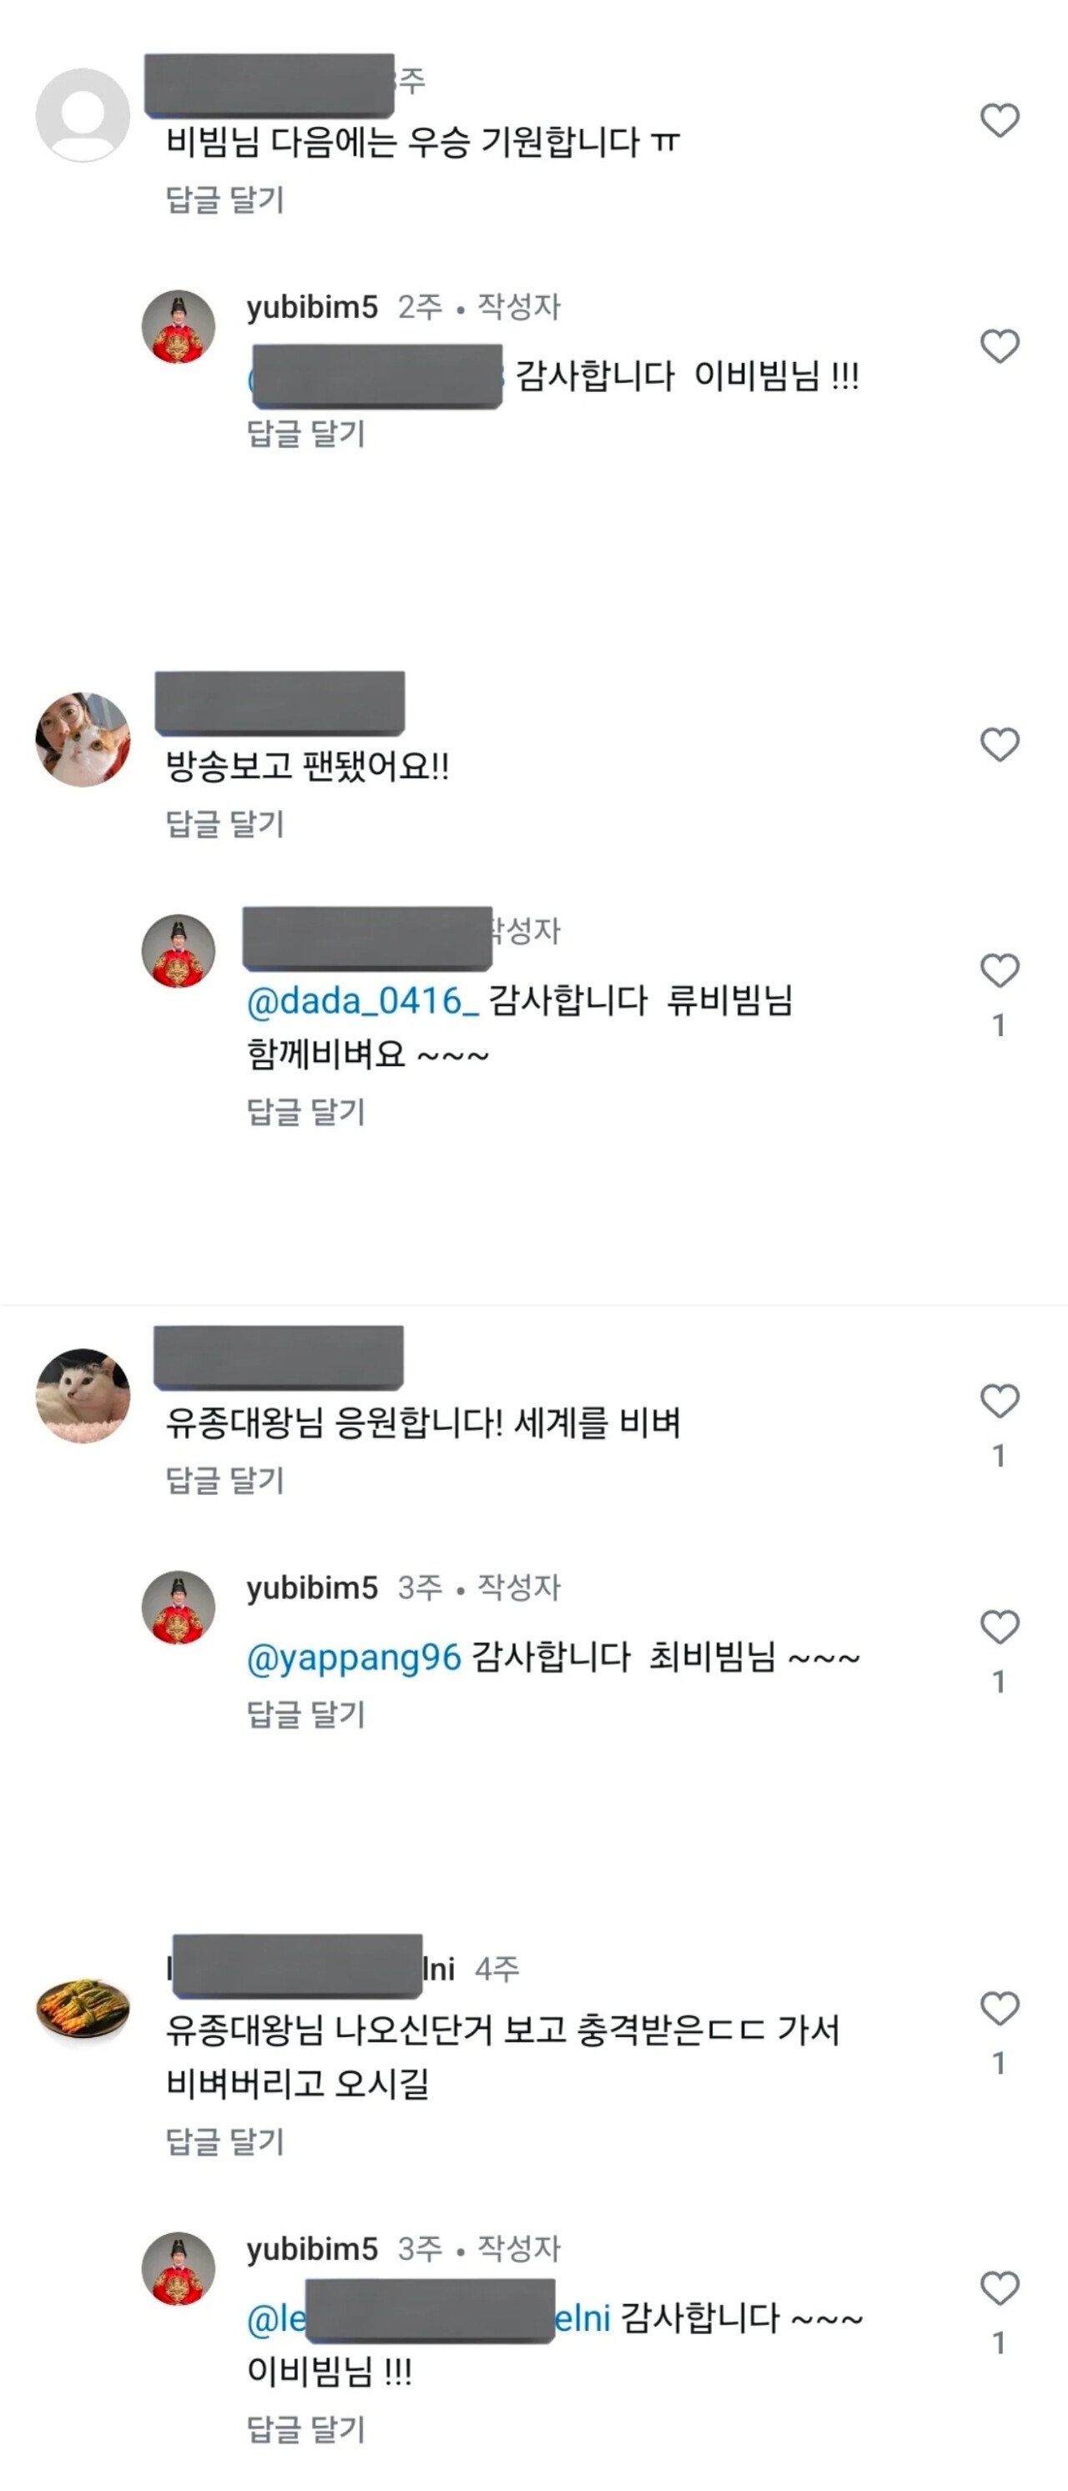The image size is (1068, 2491).
Task: Open yubibim5 profile from the 2주 reply
Action: click(x=311, y=308)
